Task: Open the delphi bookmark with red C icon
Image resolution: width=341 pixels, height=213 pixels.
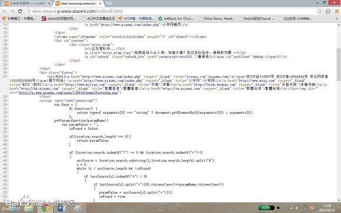Action: pos(59,19)
